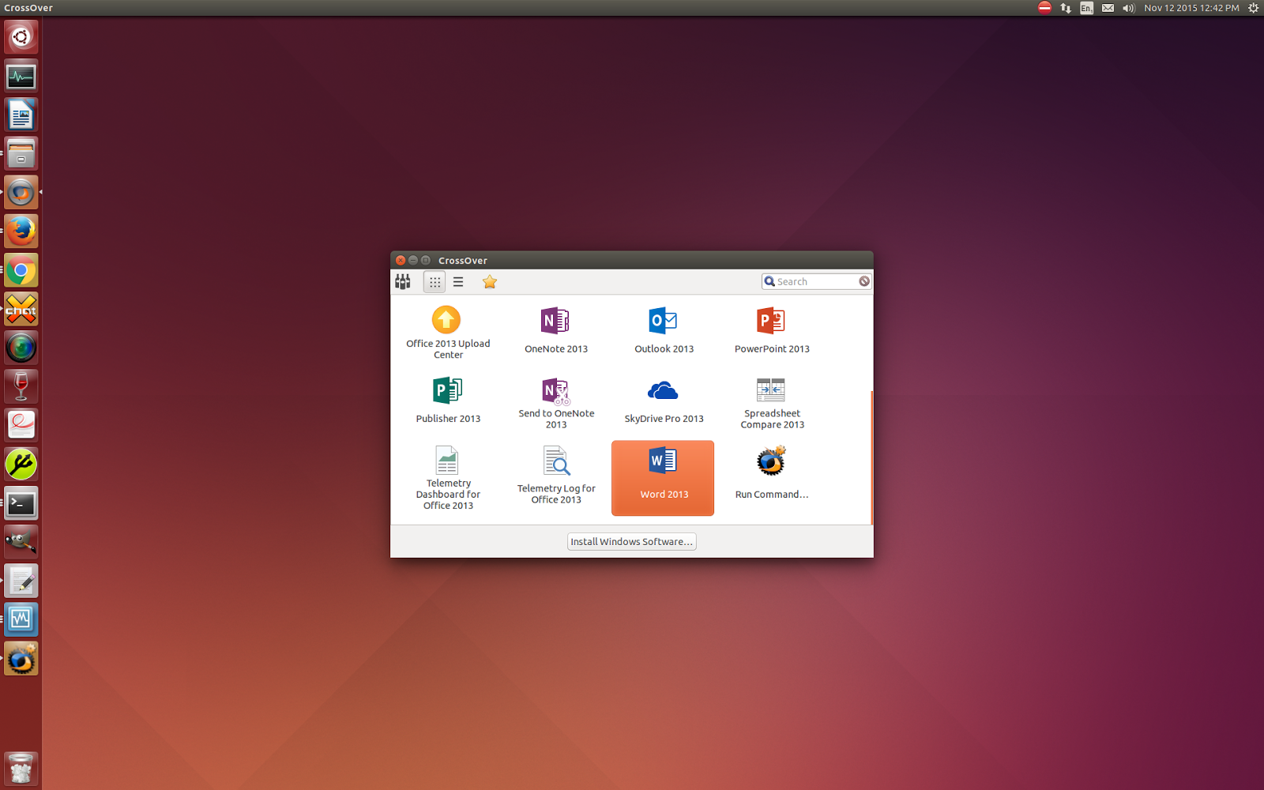Click the CrossOver window's vertical scrollbar
The width and height of the screenshot is (1264, 790).
point(871,457)
